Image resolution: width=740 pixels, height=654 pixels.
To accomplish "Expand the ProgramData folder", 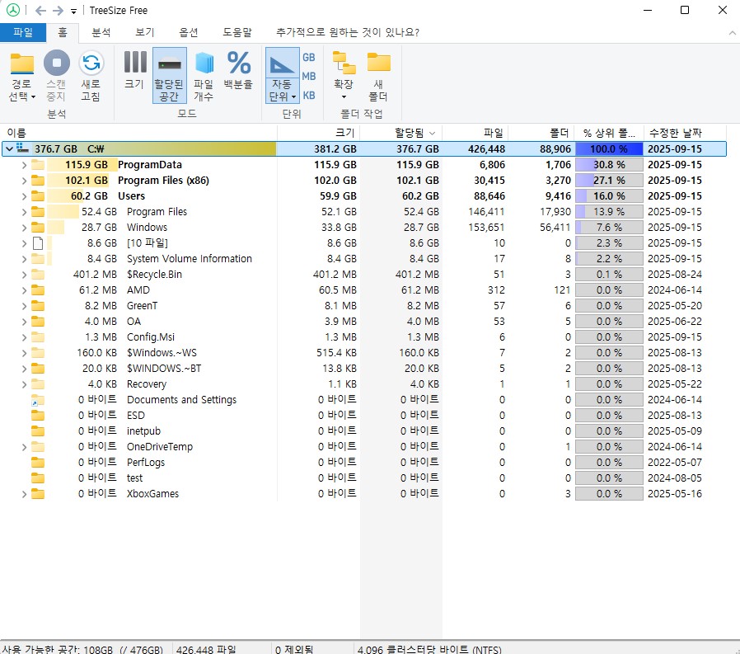I will click(x=24, y=165).
